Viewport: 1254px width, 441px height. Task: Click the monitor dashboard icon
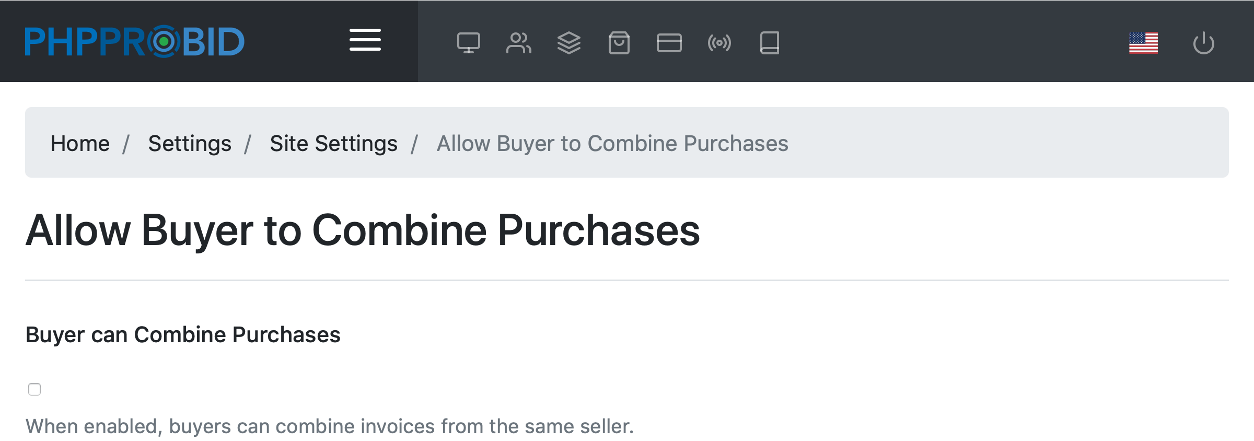(x=468, y=43)
